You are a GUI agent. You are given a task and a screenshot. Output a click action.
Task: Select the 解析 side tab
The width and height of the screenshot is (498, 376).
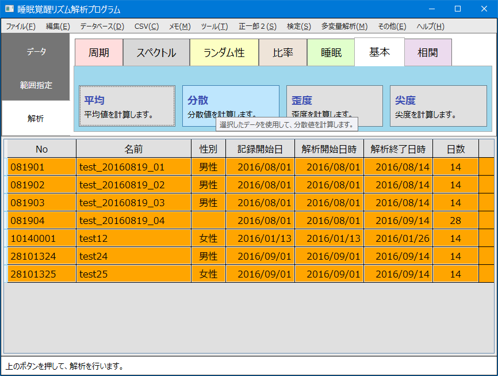coord(36,119)
